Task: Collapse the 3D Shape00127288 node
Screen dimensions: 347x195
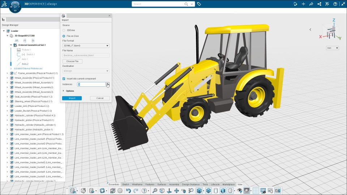Action: [x=7, y=36]
